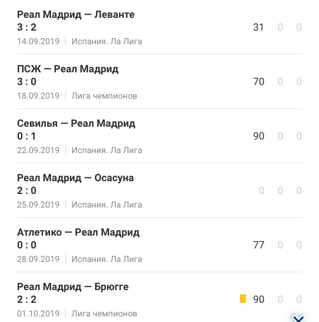
Task: Click 77 minutes played in Атлетико row
Action: [x=259, y=245]
